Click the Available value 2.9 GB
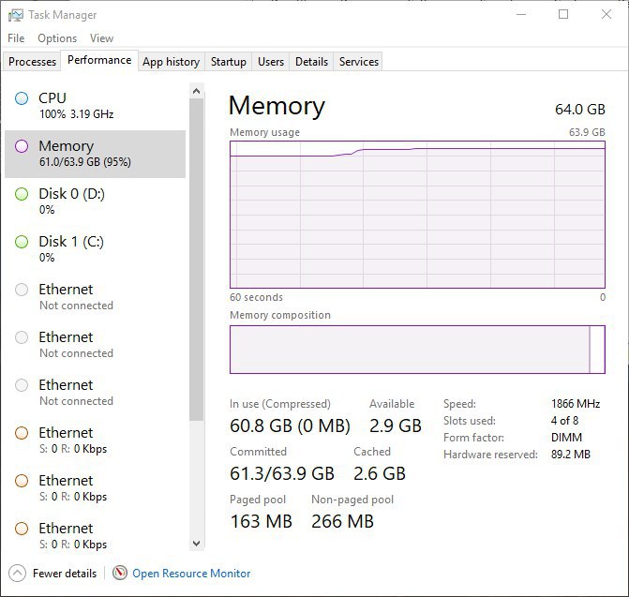 (x=396, y=425)
